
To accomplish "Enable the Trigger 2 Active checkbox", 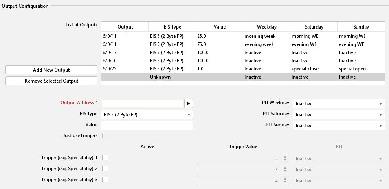I will [x=105, y=169].
